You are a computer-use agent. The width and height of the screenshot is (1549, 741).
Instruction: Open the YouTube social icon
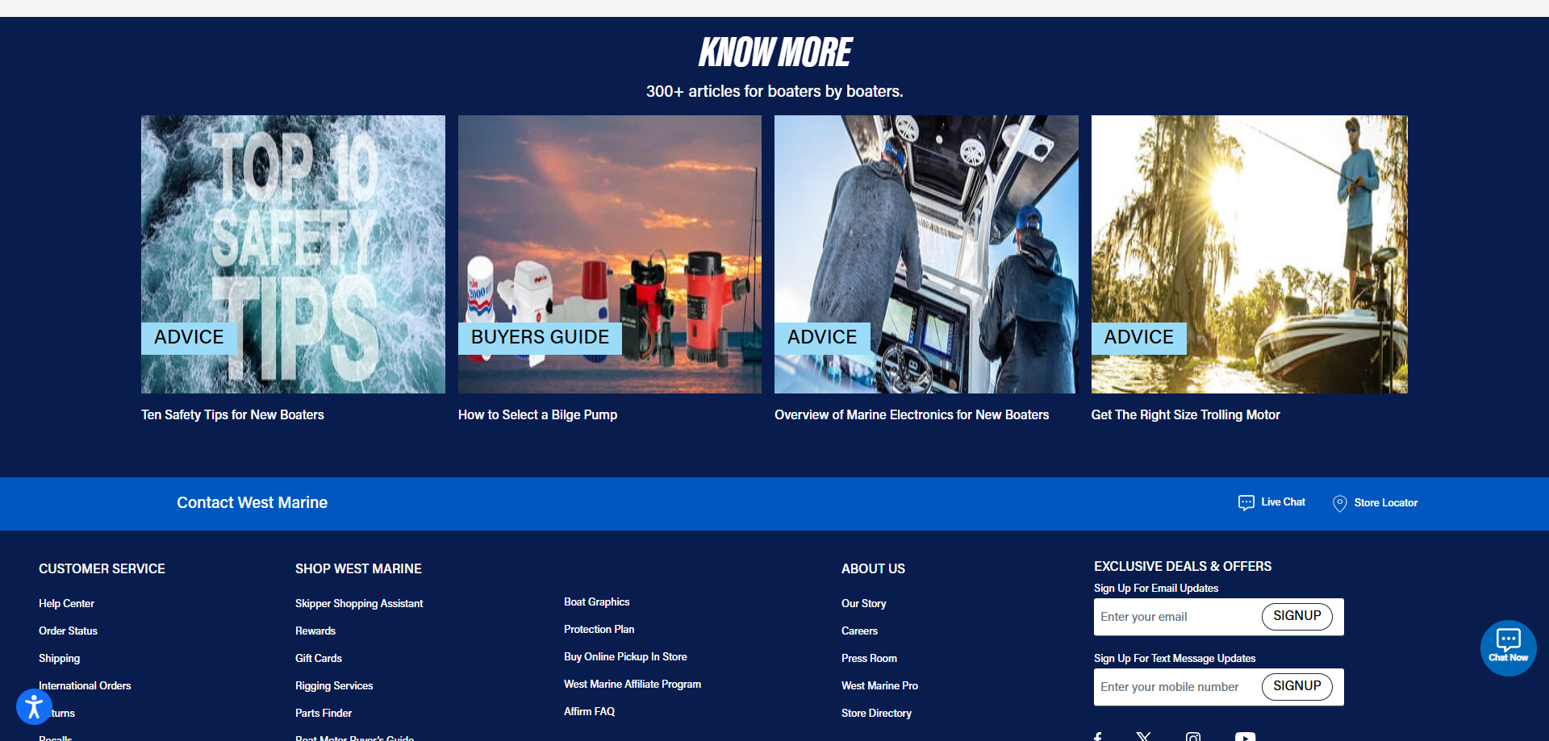(x=1245, y=737)
